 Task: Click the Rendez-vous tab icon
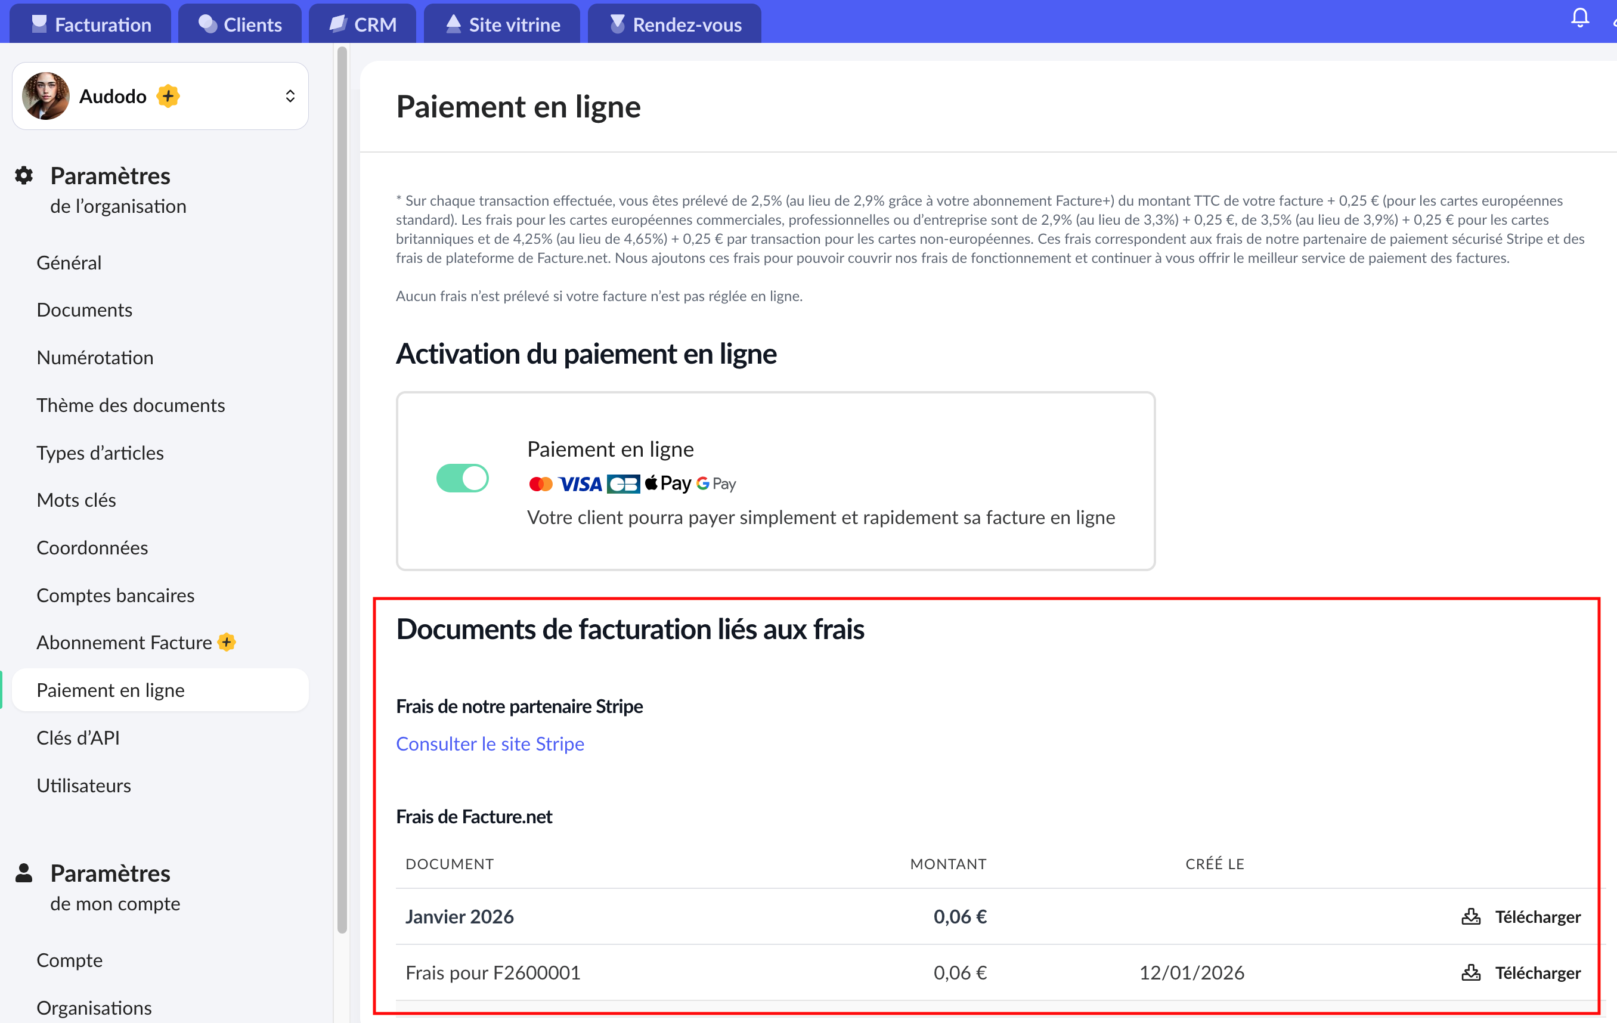tap(617, 24)
